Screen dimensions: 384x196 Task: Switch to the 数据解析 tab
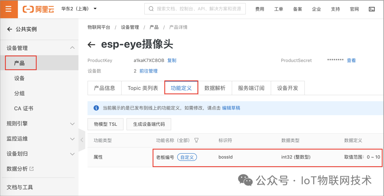click(x=215, y=88)
